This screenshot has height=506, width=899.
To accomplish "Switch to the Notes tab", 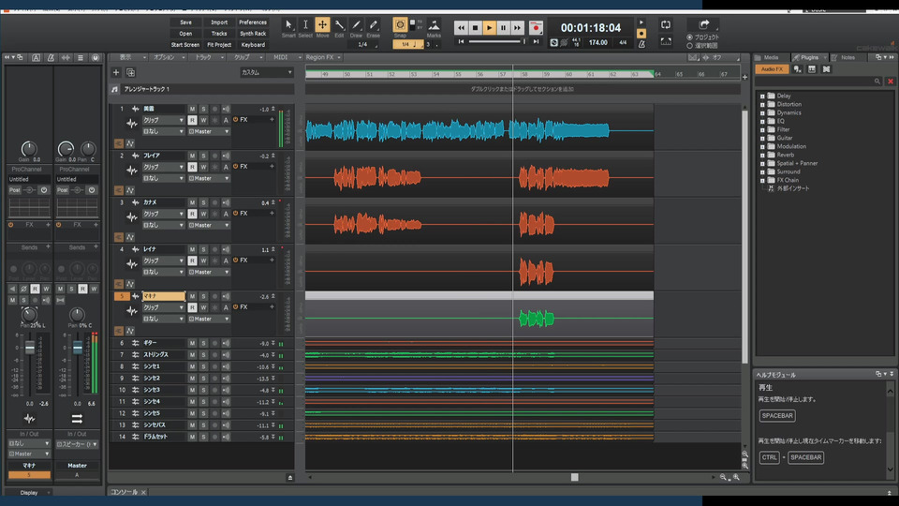I will 846,57.
